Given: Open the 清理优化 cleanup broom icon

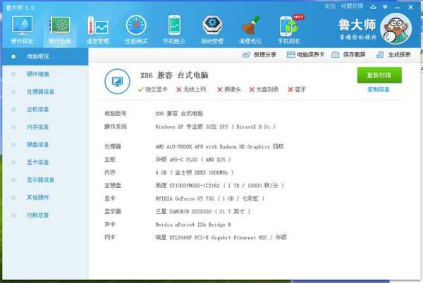Looking at the screenshot, I should tap(250, 30).
